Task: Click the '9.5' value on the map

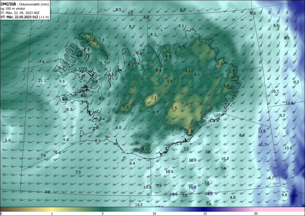Action: [x=62, y=68]
